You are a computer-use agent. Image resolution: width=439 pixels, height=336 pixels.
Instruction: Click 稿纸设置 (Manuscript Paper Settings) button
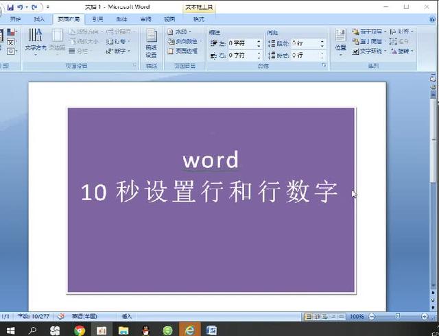(x=151, y=43)
